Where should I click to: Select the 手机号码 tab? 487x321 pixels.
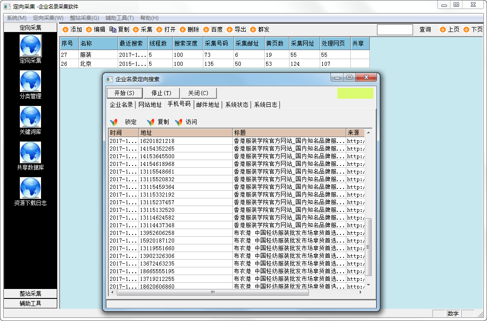click(179, 104)
